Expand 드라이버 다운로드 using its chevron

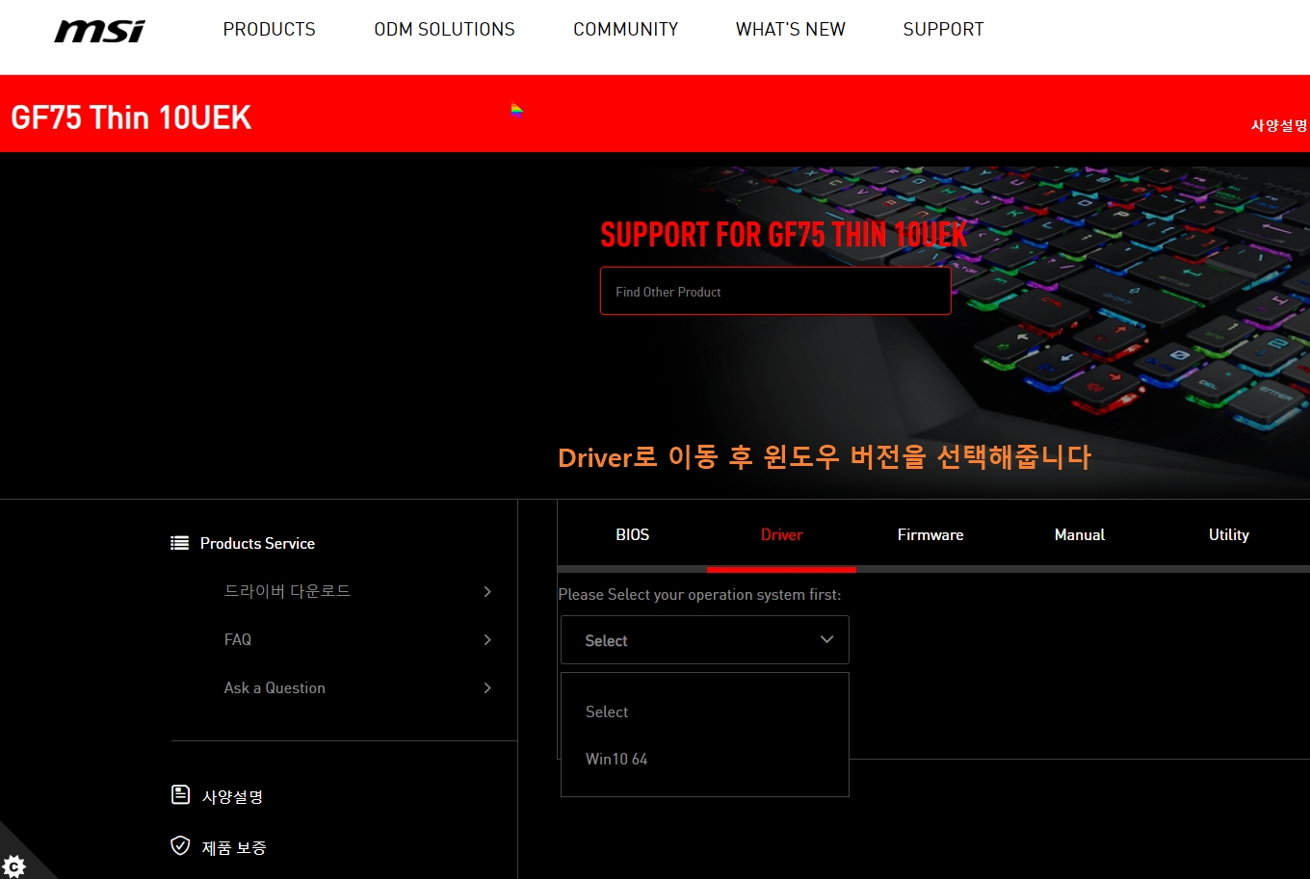click(x=487, y=591)
